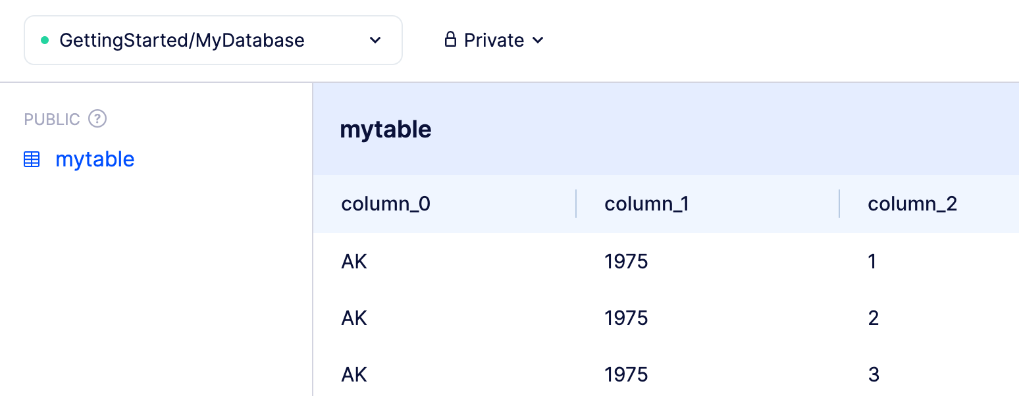Click the column_2 cell with value 1
The height and width of the screenshot is (396, 1019).
click(x=872, y=262)
